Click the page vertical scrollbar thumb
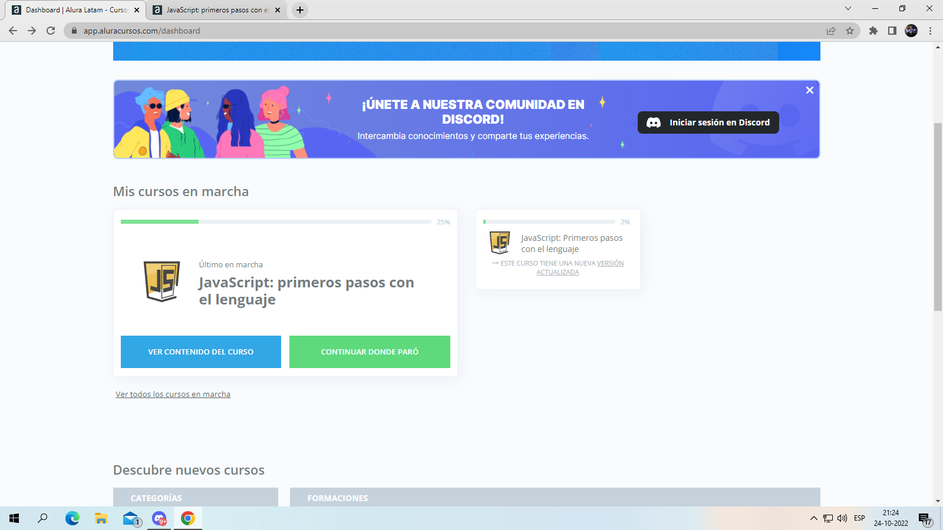 (x=938, y=217)
